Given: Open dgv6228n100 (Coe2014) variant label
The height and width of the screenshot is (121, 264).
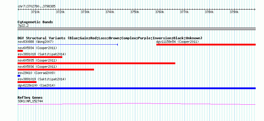Looking at the screenshot, I should point(36,85).
